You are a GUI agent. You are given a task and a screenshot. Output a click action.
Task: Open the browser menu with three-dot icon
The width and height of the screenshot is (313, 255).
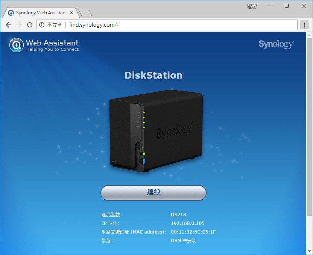305,25
